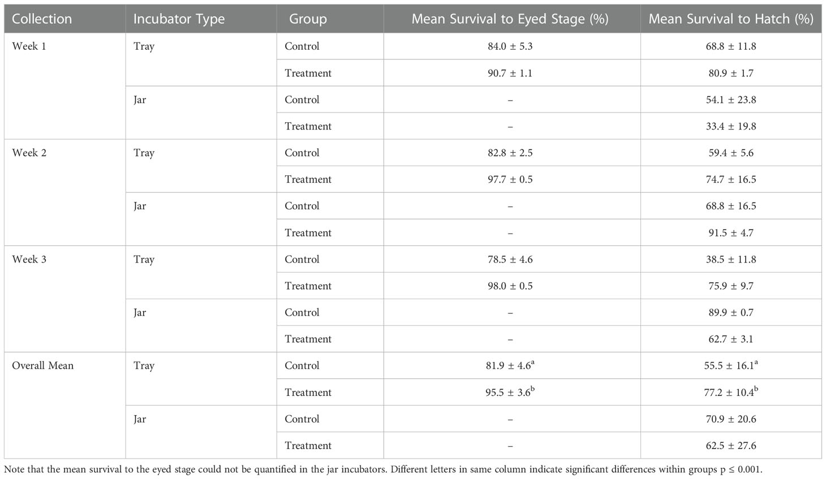Select the Week 3 collection cell
Viewport: 826px width, 479px height.
29,259
